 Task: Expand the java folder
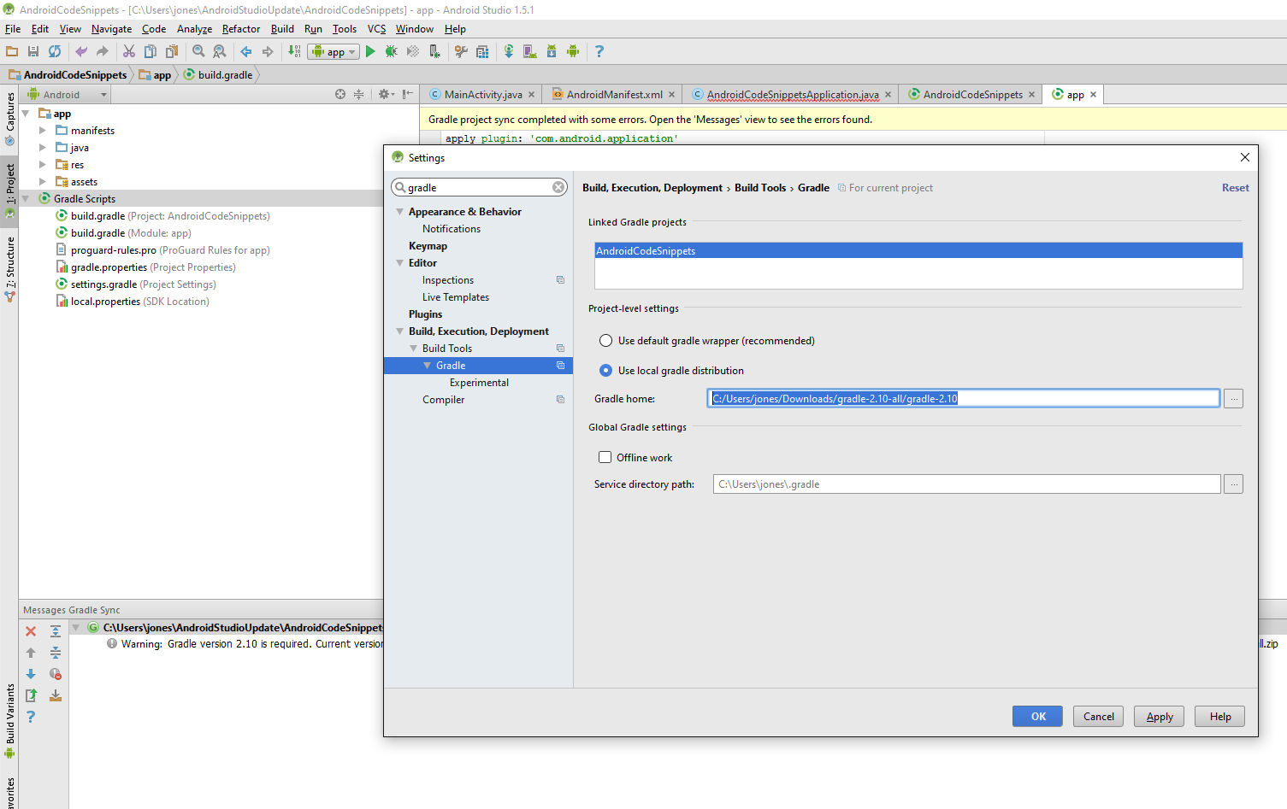43,147
